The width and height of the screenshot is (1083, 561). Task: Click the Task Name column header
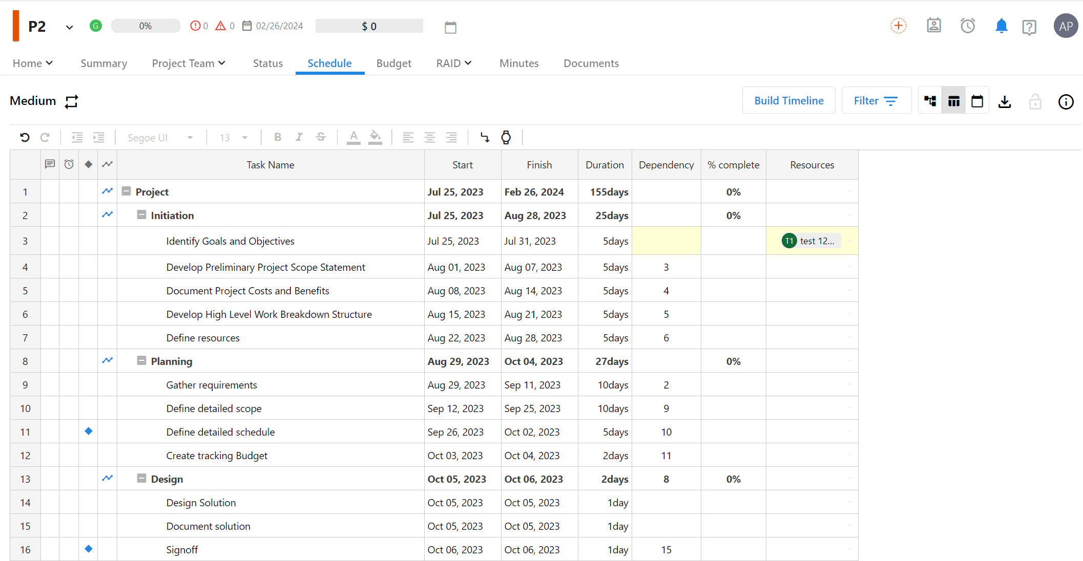click(x=270, y=165)
